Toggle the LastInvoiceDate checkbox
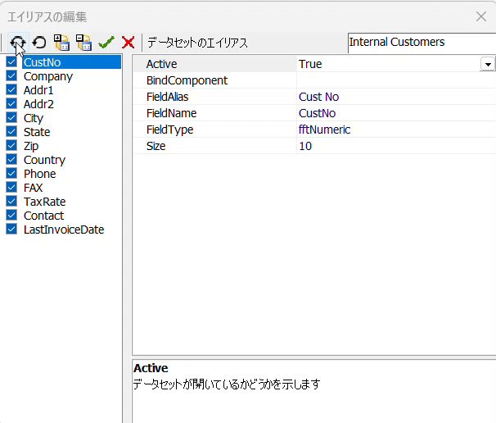 (11, 230)
